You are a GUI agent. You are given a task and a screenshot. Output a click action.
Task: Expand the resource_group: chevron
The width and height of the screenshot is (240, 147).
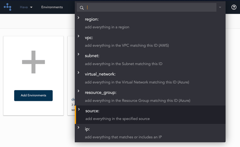79,91
